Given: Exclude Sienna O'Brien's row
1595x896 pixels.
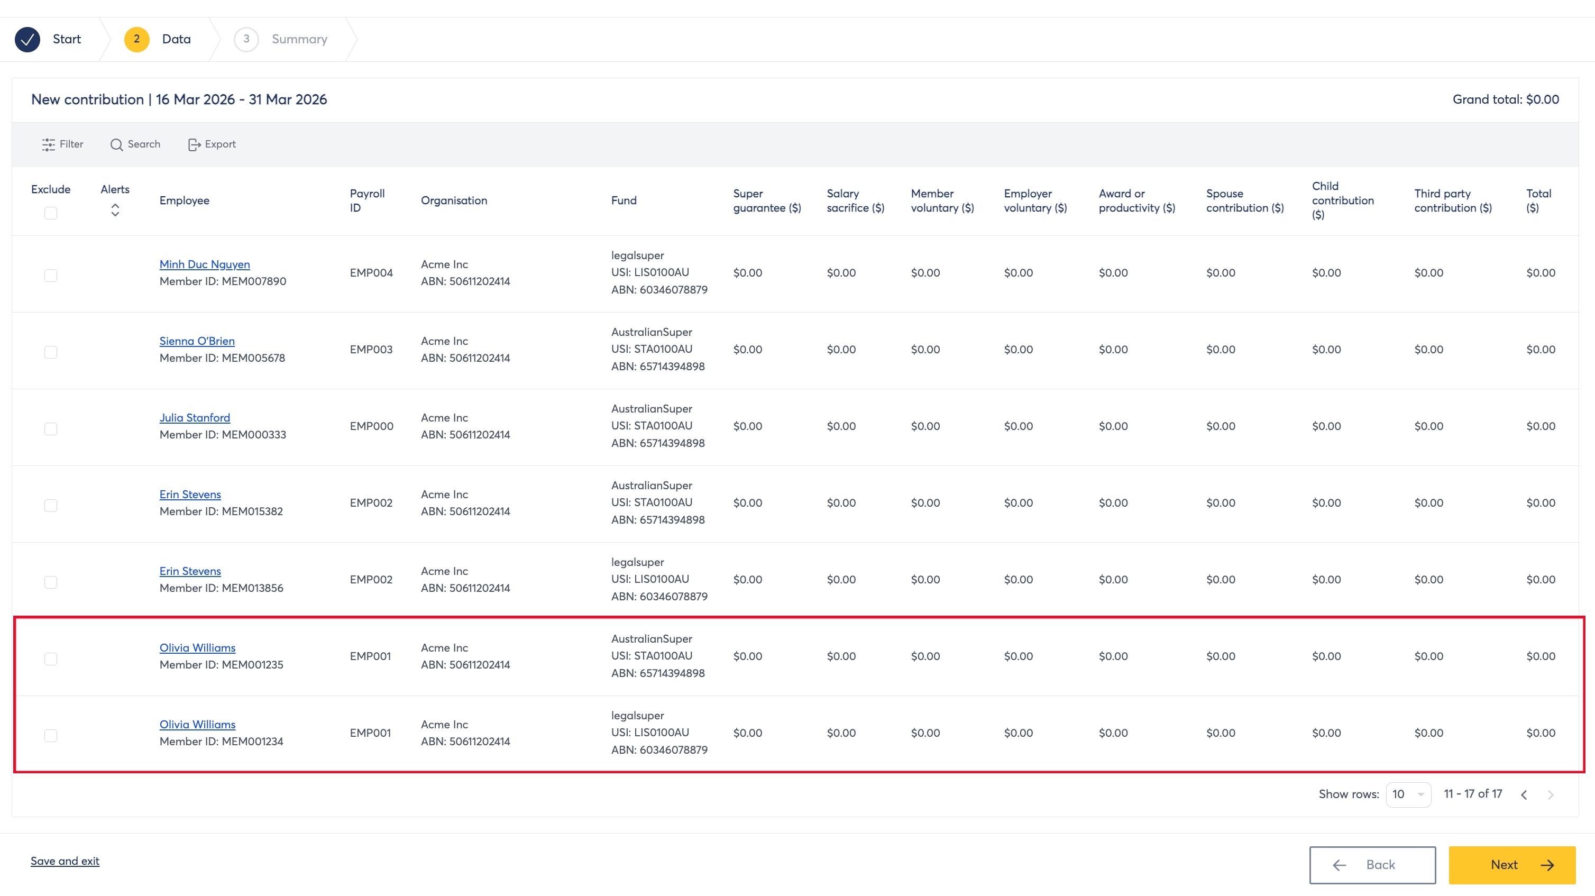Looking at the screenshot, I should tap(51, 352).
